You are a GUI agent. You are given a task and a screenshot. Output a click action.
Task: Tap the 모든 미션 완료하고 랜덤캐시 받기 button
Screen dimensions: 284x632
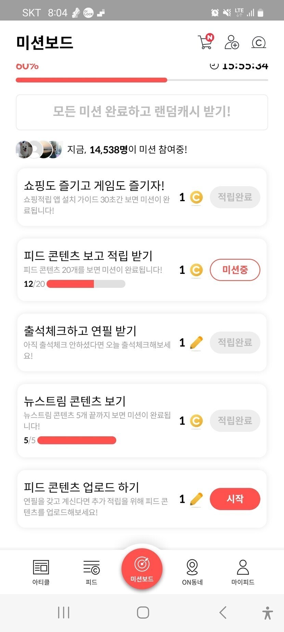(142, 112)
